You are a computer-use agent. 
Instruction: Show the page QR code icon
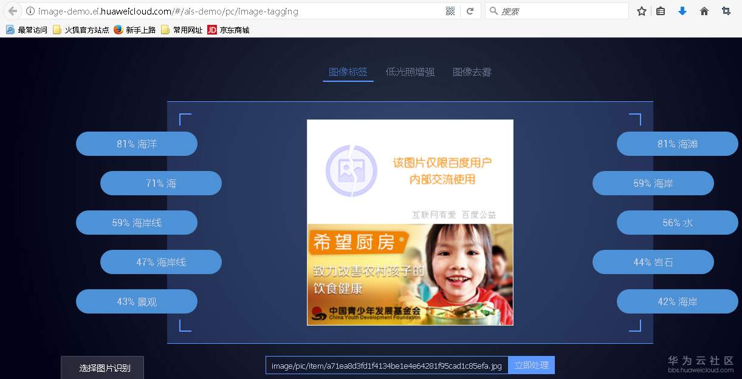click(x=450, y=11)
